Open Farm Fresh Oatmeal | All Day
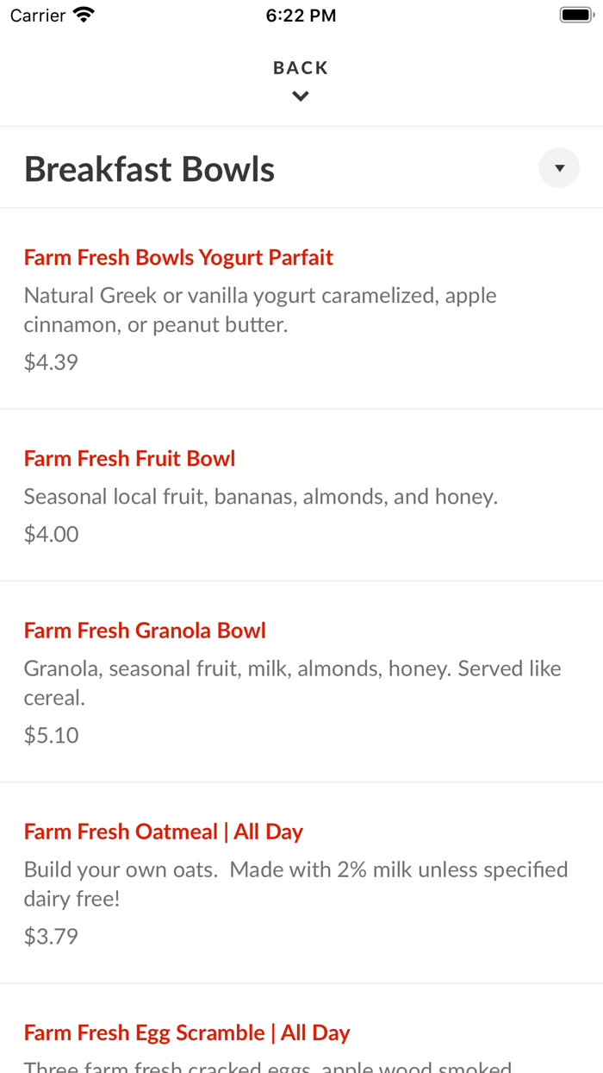 click(164, 831)
